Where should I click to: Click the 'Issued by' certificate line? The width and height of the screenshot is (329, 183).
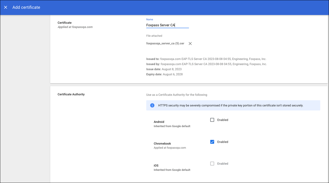tap(207, 64)
